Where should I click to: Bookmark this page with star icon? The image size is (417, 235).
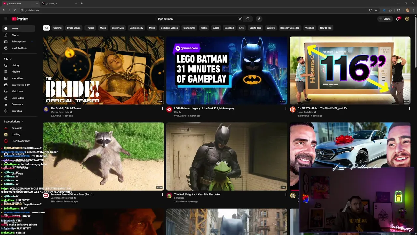click(x=376, y=10)
